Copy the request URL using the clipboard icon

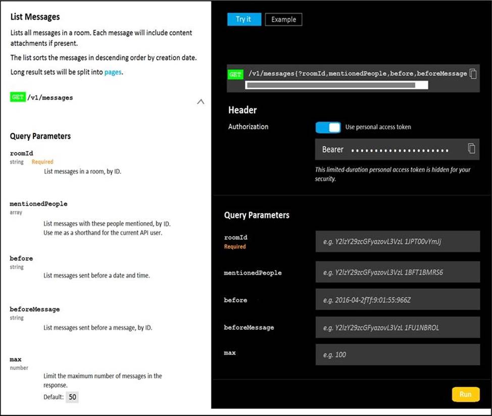[473, 74]
